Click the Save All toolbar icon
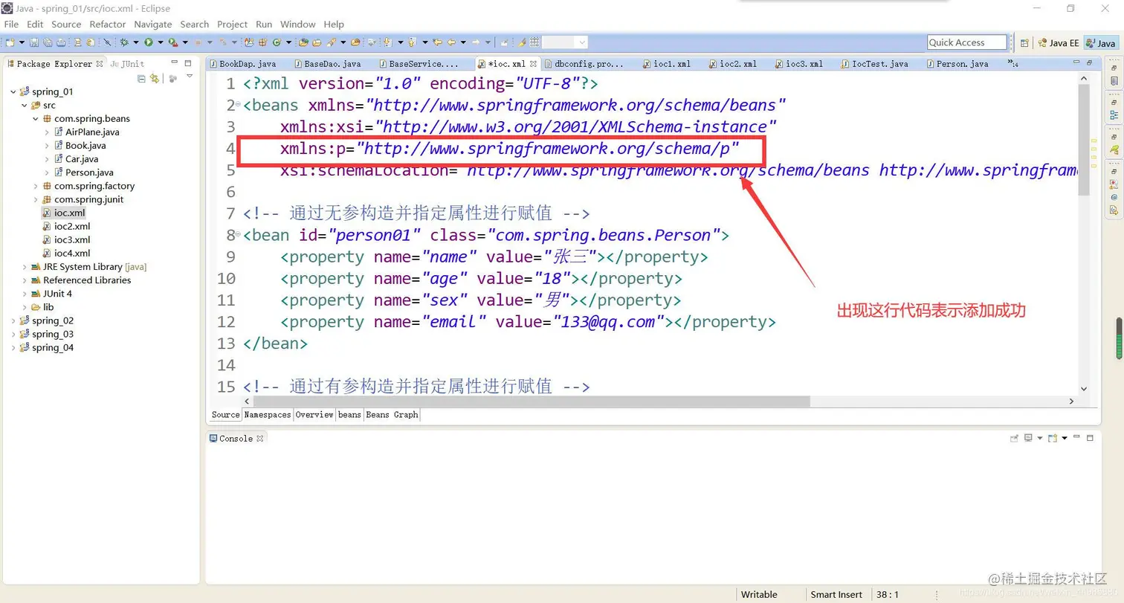1124x603 pixels. 47,42
